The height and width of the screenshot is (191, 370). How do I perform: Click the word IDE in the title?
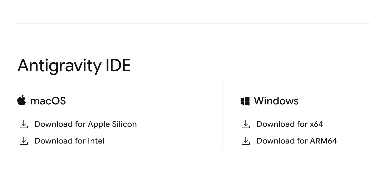[x=118, y=65]
